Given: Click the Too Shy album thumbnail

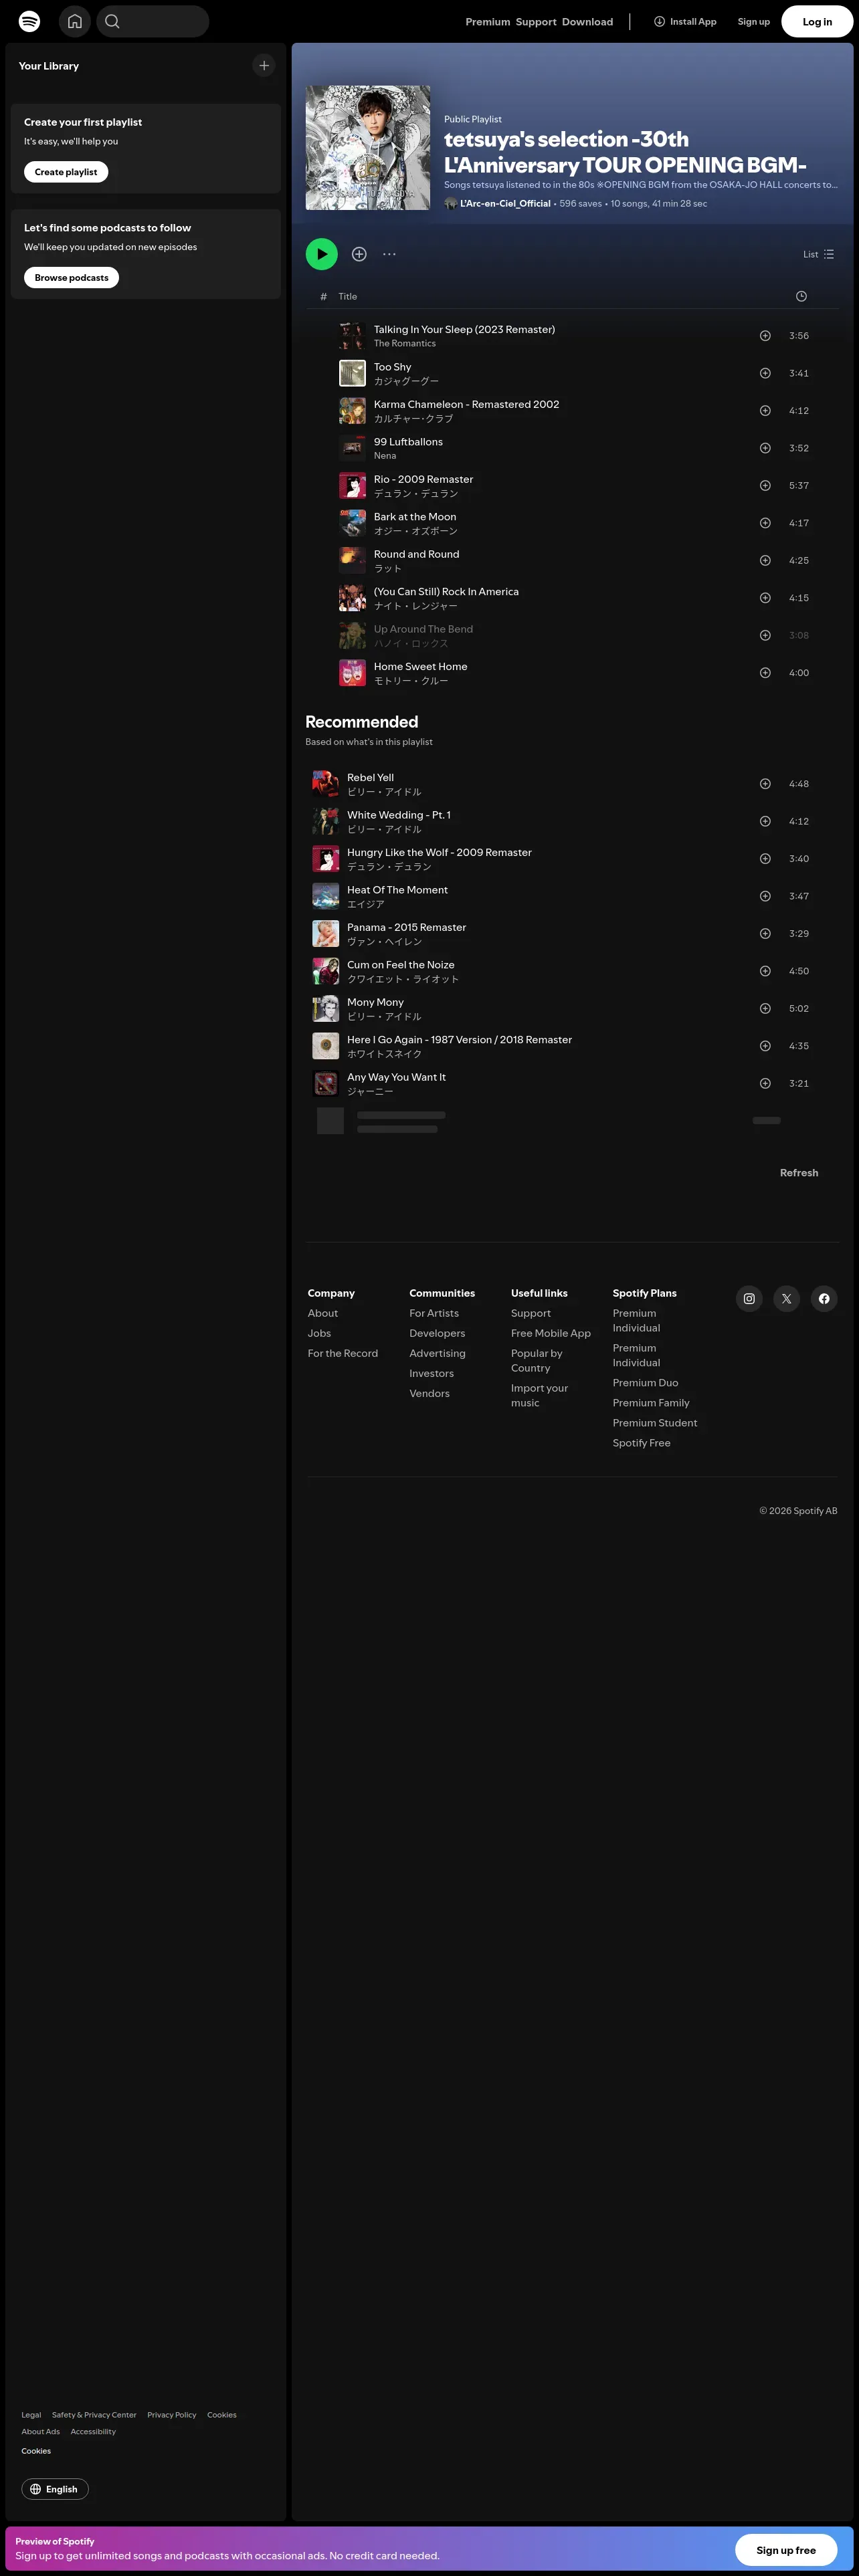Looking at the screenshot, I should pyautogui.click(x=352, y=373).
